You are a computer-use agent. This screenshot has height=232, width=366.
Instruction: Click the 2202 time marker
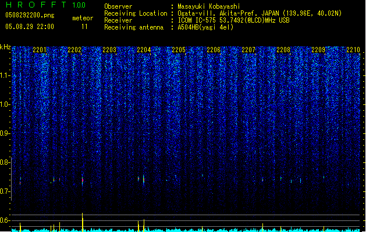click(74, 50)
